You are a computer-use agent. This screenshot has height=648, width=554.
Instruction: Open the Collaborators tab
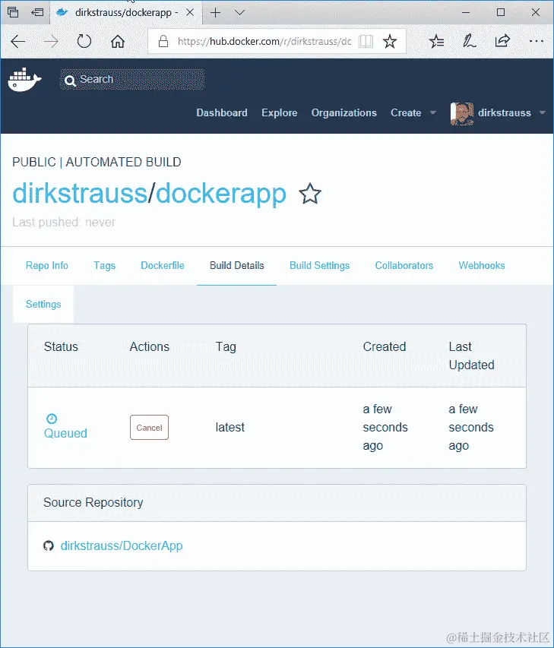[404, 265]
